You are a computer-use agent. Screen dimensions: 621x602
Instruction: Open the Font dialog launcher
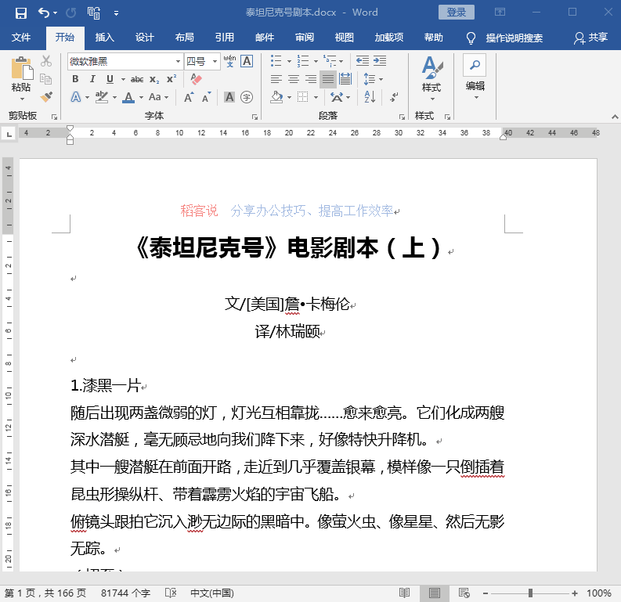(x=255, y=117)
